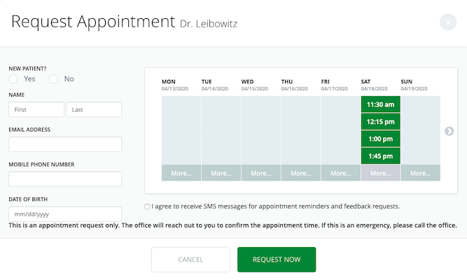The image size is (467, 280).
Task: Expand More under Sunday 04/19
Action: coord(420,173)
